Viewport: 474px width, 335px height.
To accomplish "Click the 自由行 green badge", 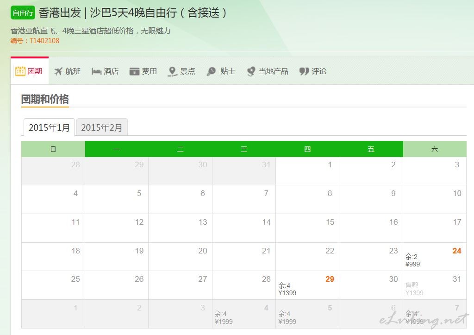I will pos(23,13).
